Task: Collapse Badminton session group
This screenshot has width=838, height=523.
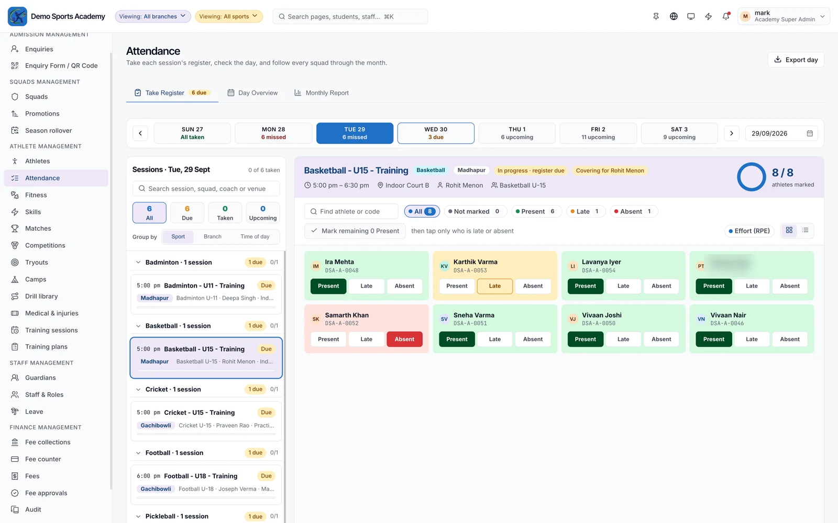Action: [138, 263]
